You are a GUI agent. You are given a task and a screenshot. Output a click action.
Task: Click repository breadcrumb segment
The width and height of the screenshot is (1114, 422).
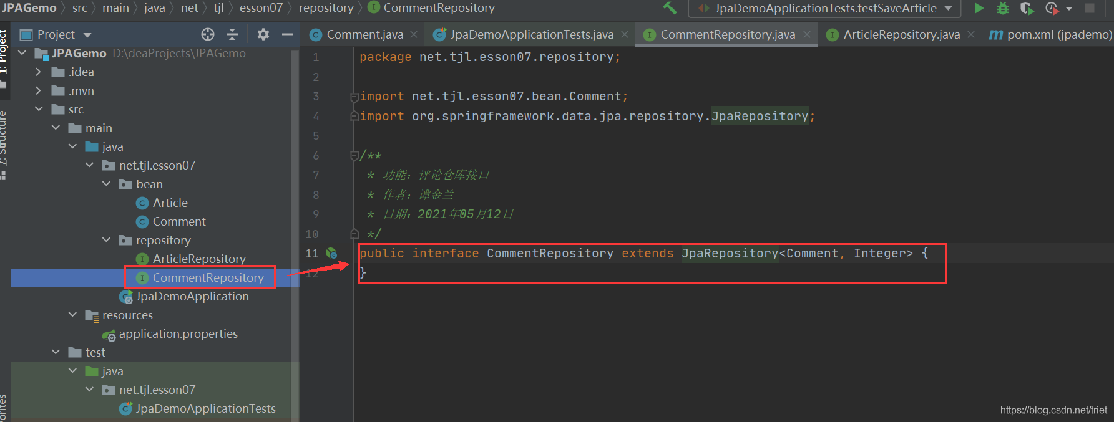(x=326, y=8)
